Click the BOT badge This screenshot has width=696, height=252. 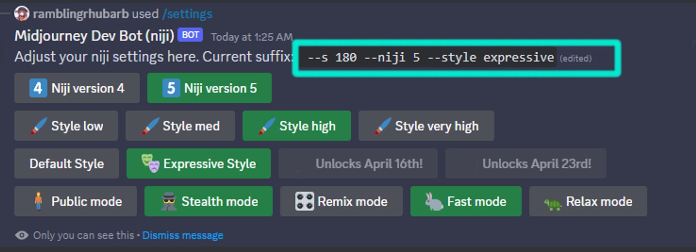coord(190,35)
